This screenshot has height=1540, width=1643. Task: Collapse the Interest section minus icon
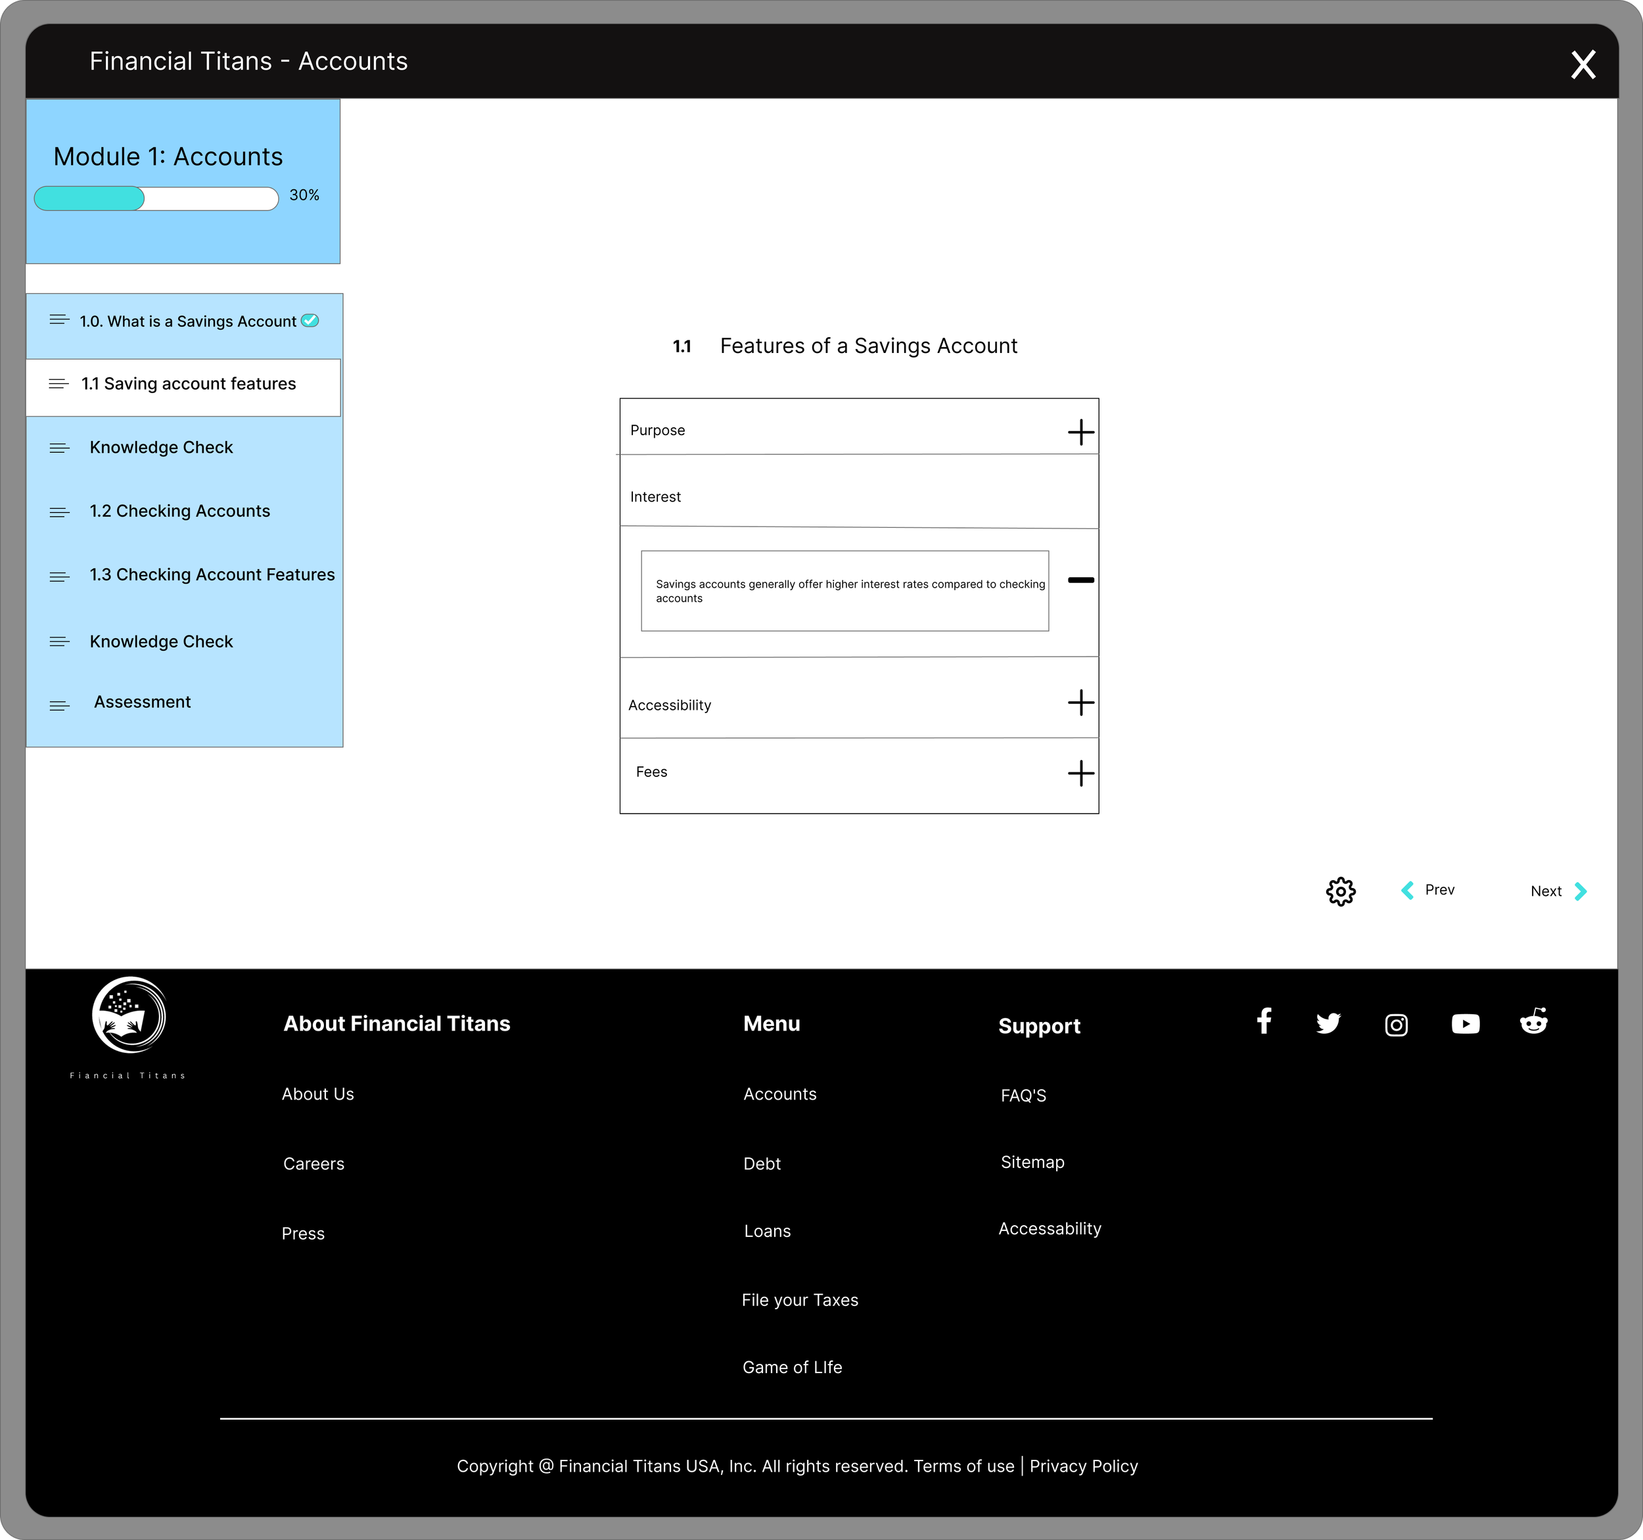coord(1080,580)
